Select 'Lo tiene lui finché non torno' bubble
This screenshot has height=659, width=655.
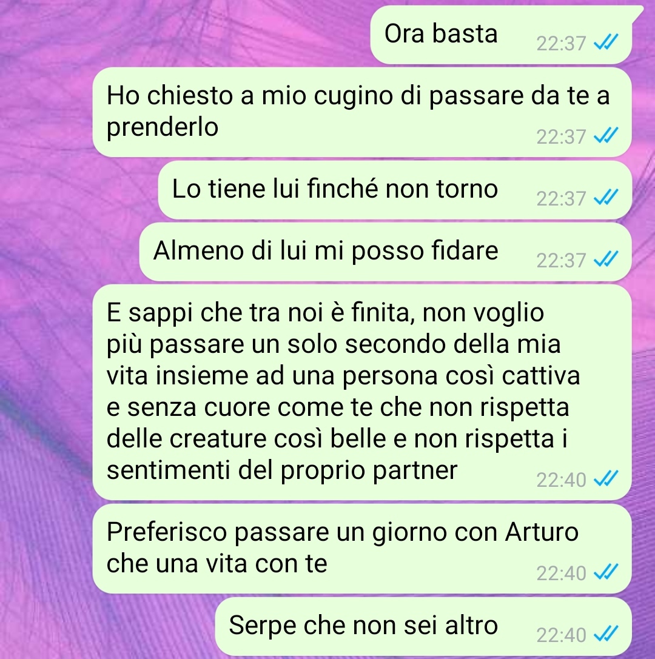395,190
